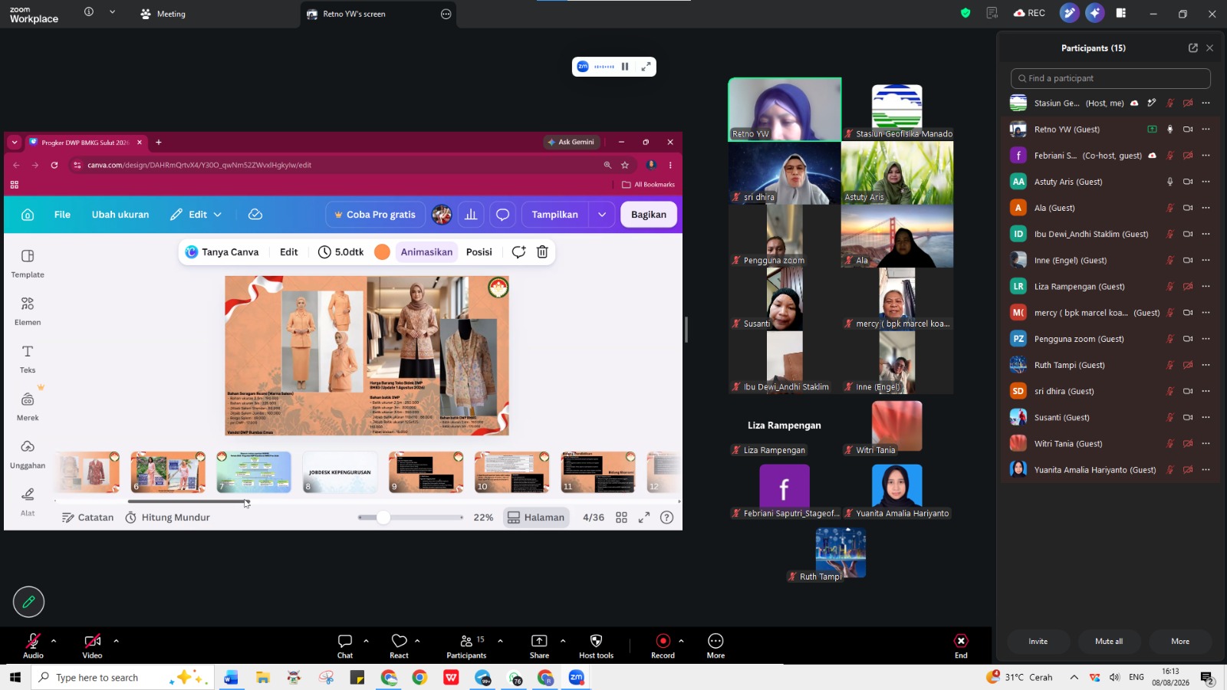Expand Video options caret in Zoom
The image size is (1227, 690).
click(116, 641)
